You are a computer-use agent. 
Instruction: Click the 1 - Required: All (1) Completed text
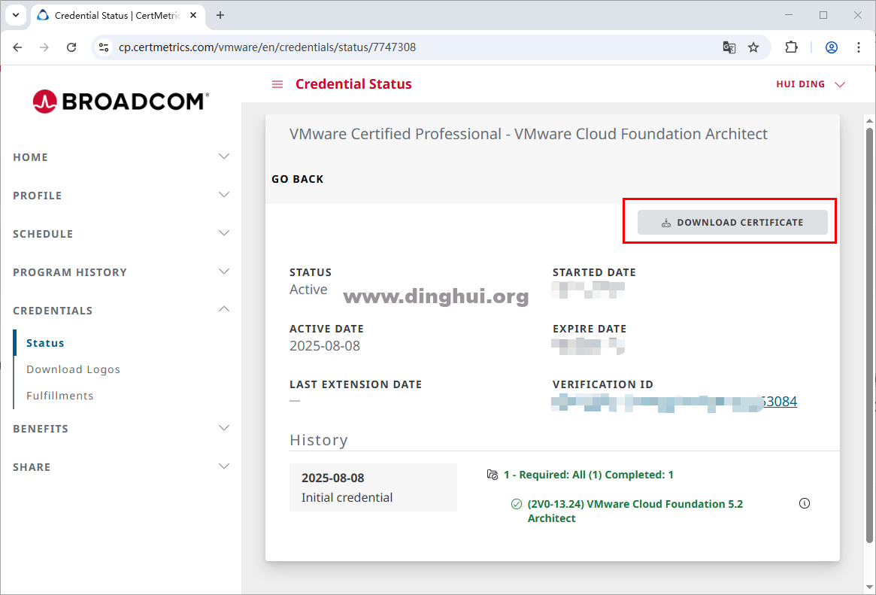click(589, 475)
